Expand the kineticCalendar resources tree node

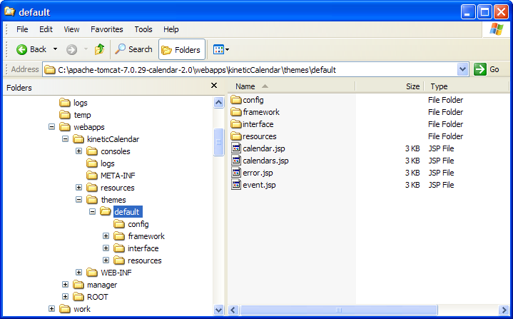point(79,188)
